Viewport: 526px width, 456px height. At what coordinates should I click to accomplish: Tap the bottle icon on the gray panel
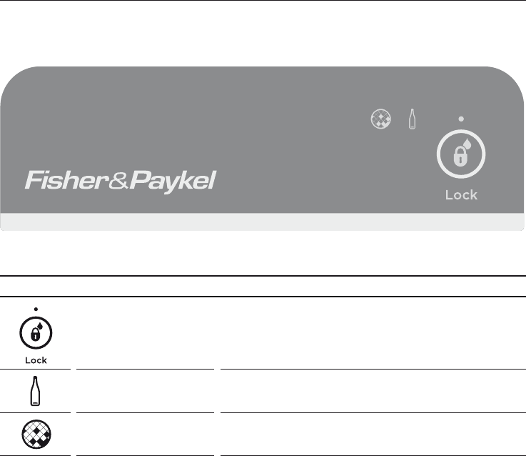point(411,120)
